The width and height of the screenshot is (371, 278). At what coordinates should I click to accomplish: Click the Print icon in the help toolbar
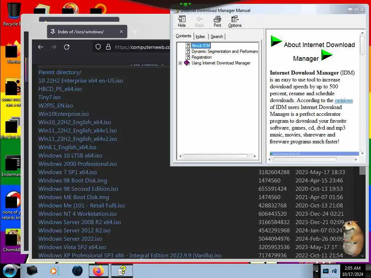[217, 21]
